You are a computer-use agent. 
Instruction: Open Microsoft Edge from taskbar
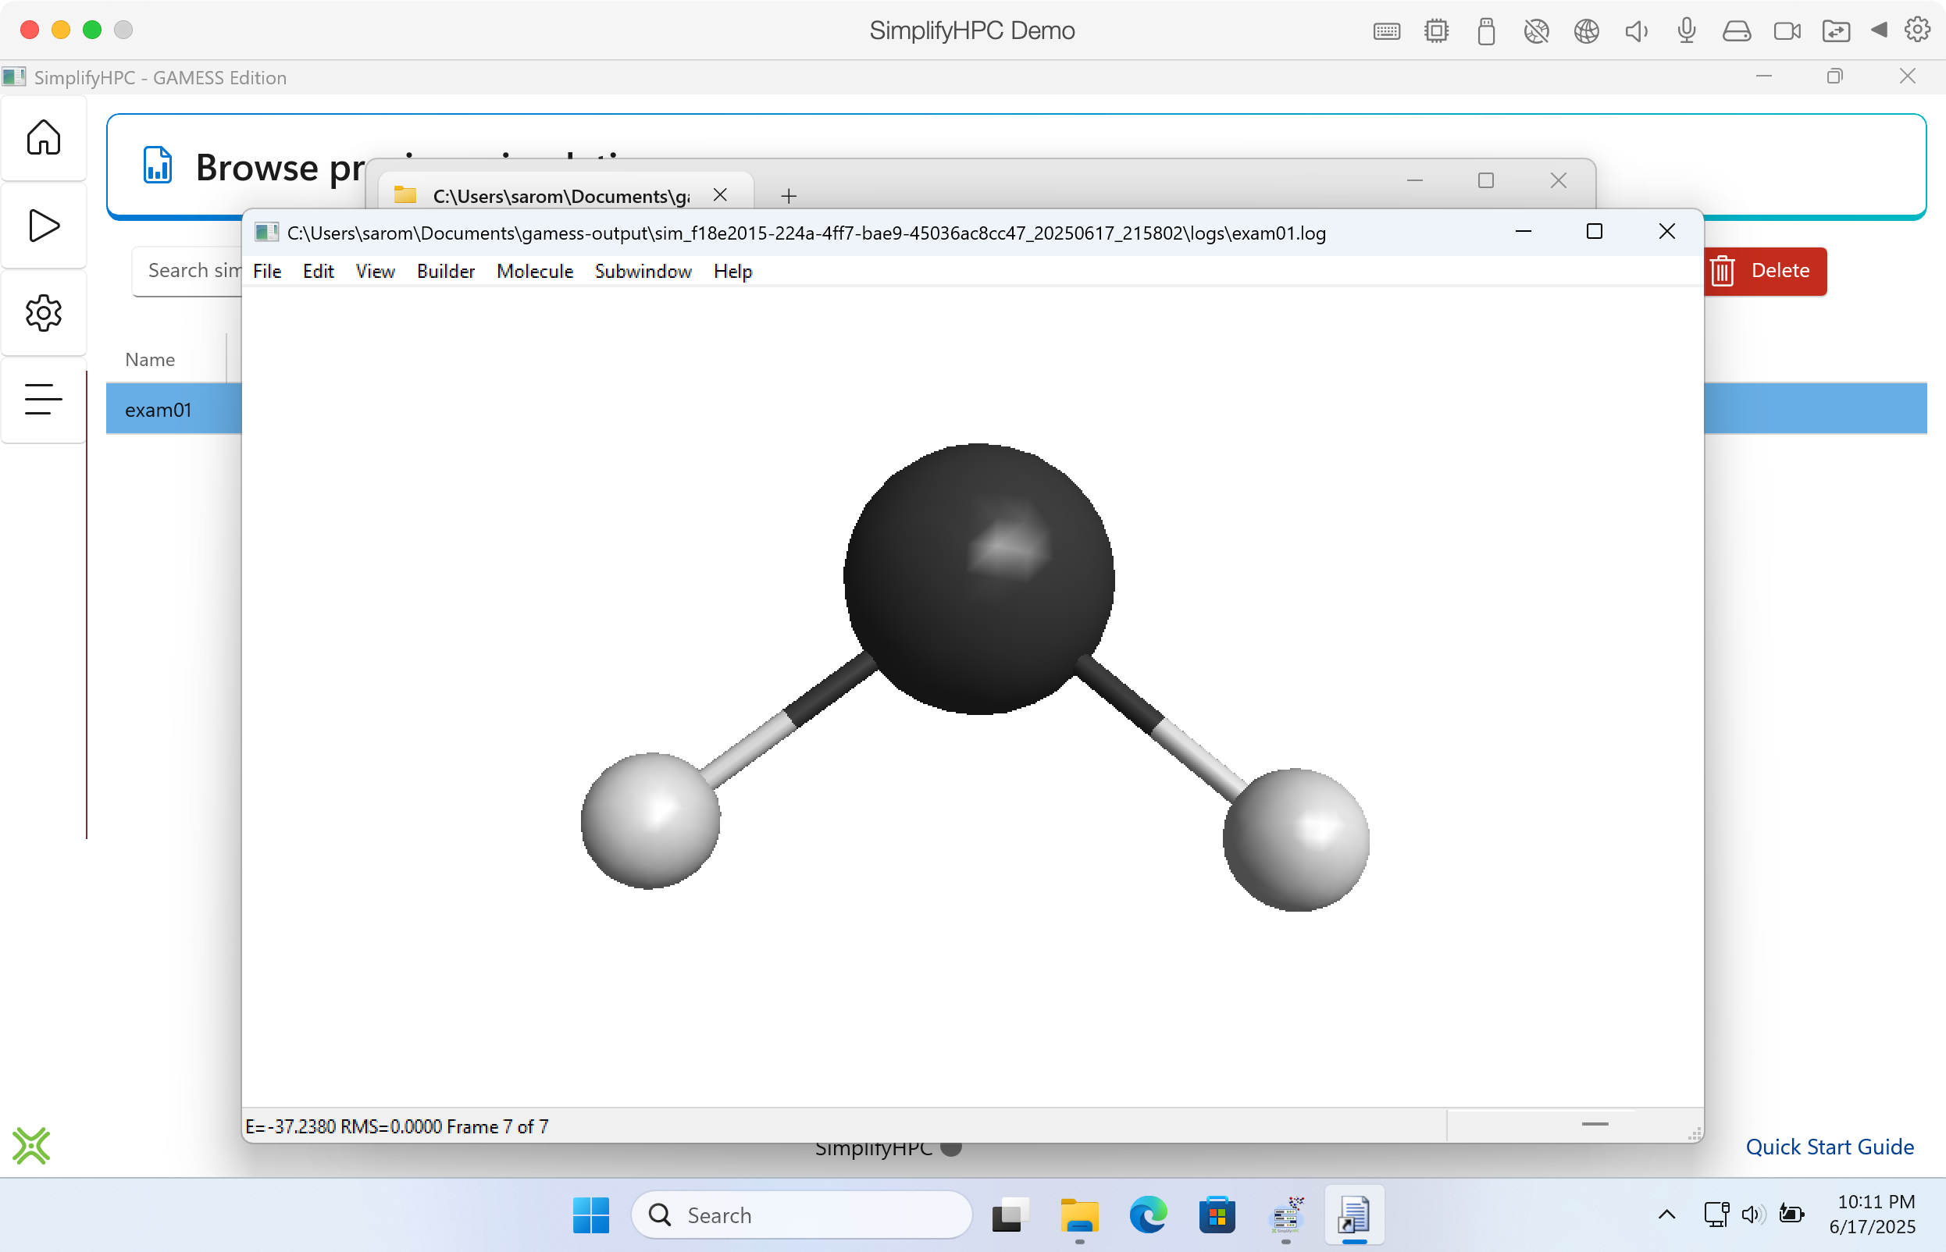[x=1147, y=1215]
